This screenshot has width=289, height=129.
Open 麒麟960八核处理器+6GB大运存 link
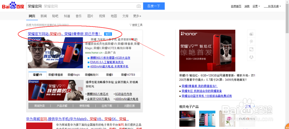110,58
